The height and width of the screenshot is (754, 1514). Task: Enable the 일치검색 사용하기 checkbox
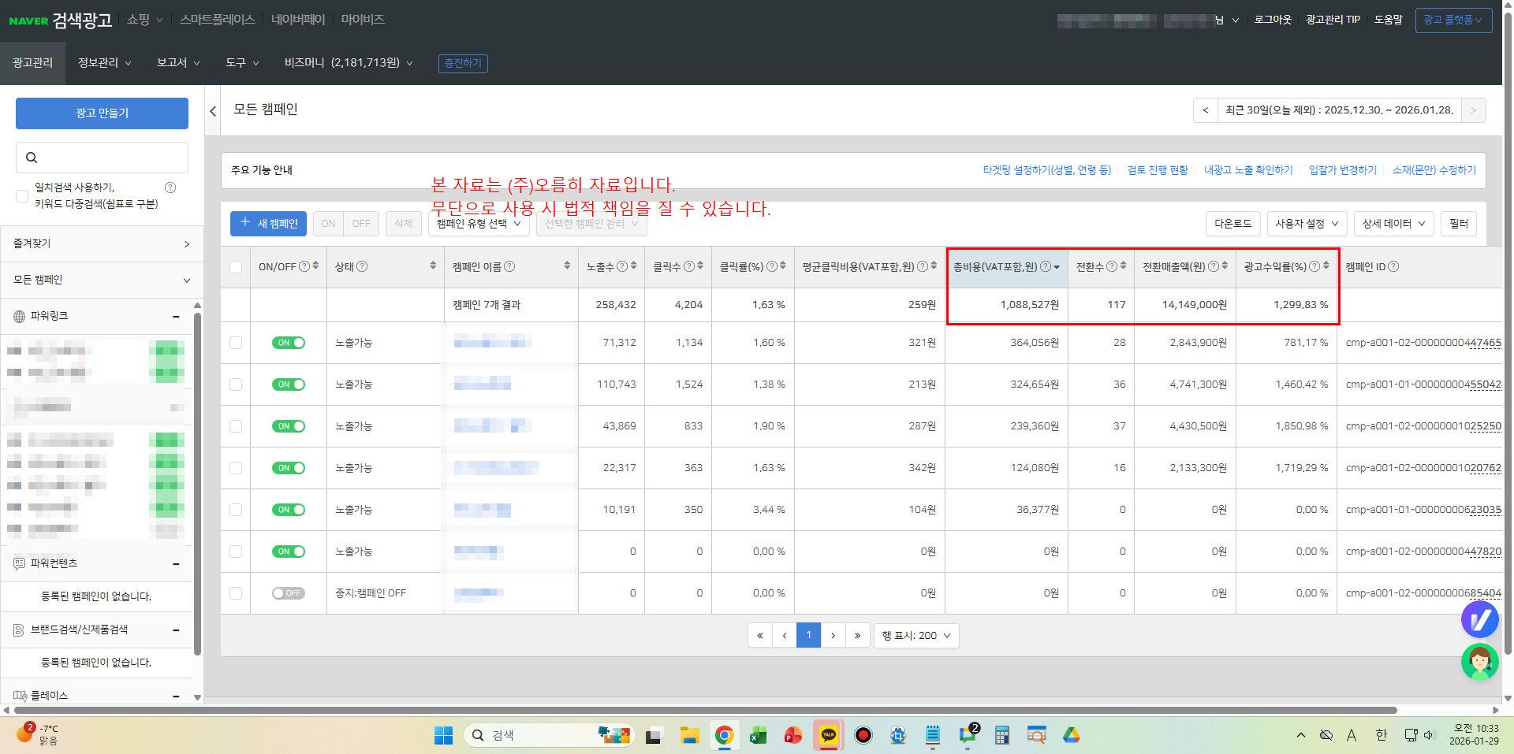click(22, 196)
